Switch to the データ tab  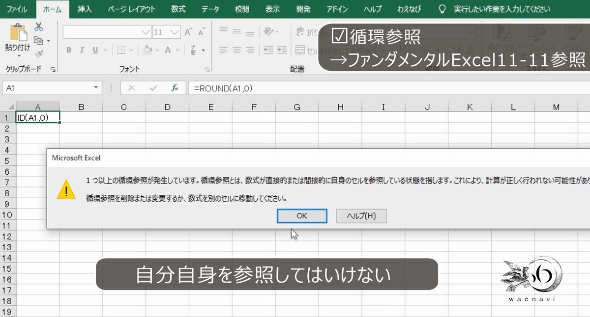click(210, 9)
